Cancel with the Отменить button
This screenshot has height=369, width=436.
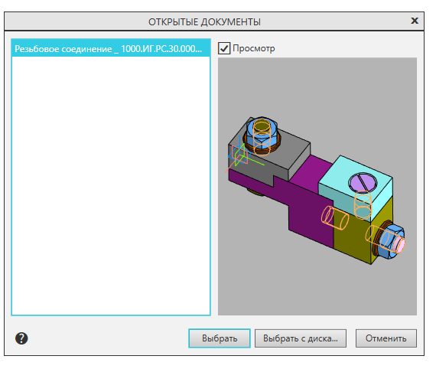pos(386,338)
